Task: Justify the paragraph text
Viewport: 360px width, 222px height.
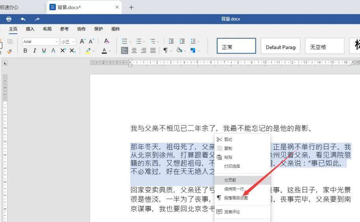Action: coord(153,50)
